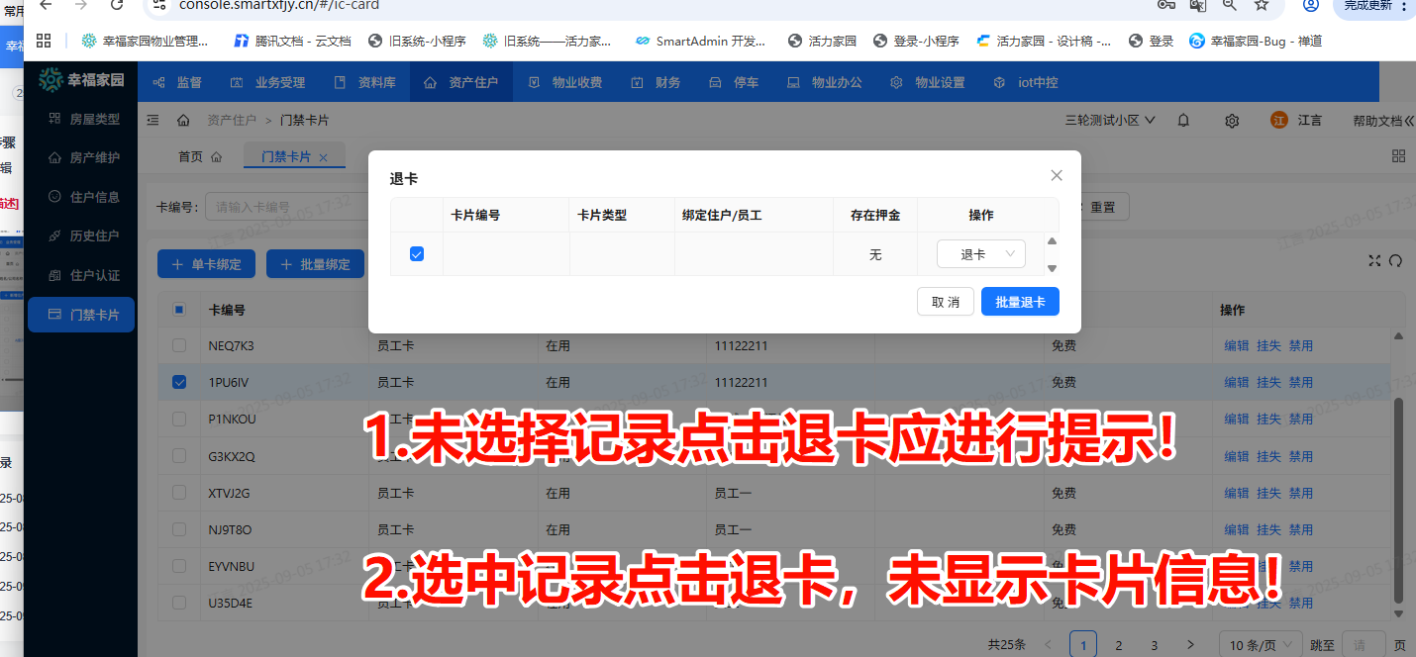
Task: Toggle the sidebar collapse hamburger icon
Action: 152,120
